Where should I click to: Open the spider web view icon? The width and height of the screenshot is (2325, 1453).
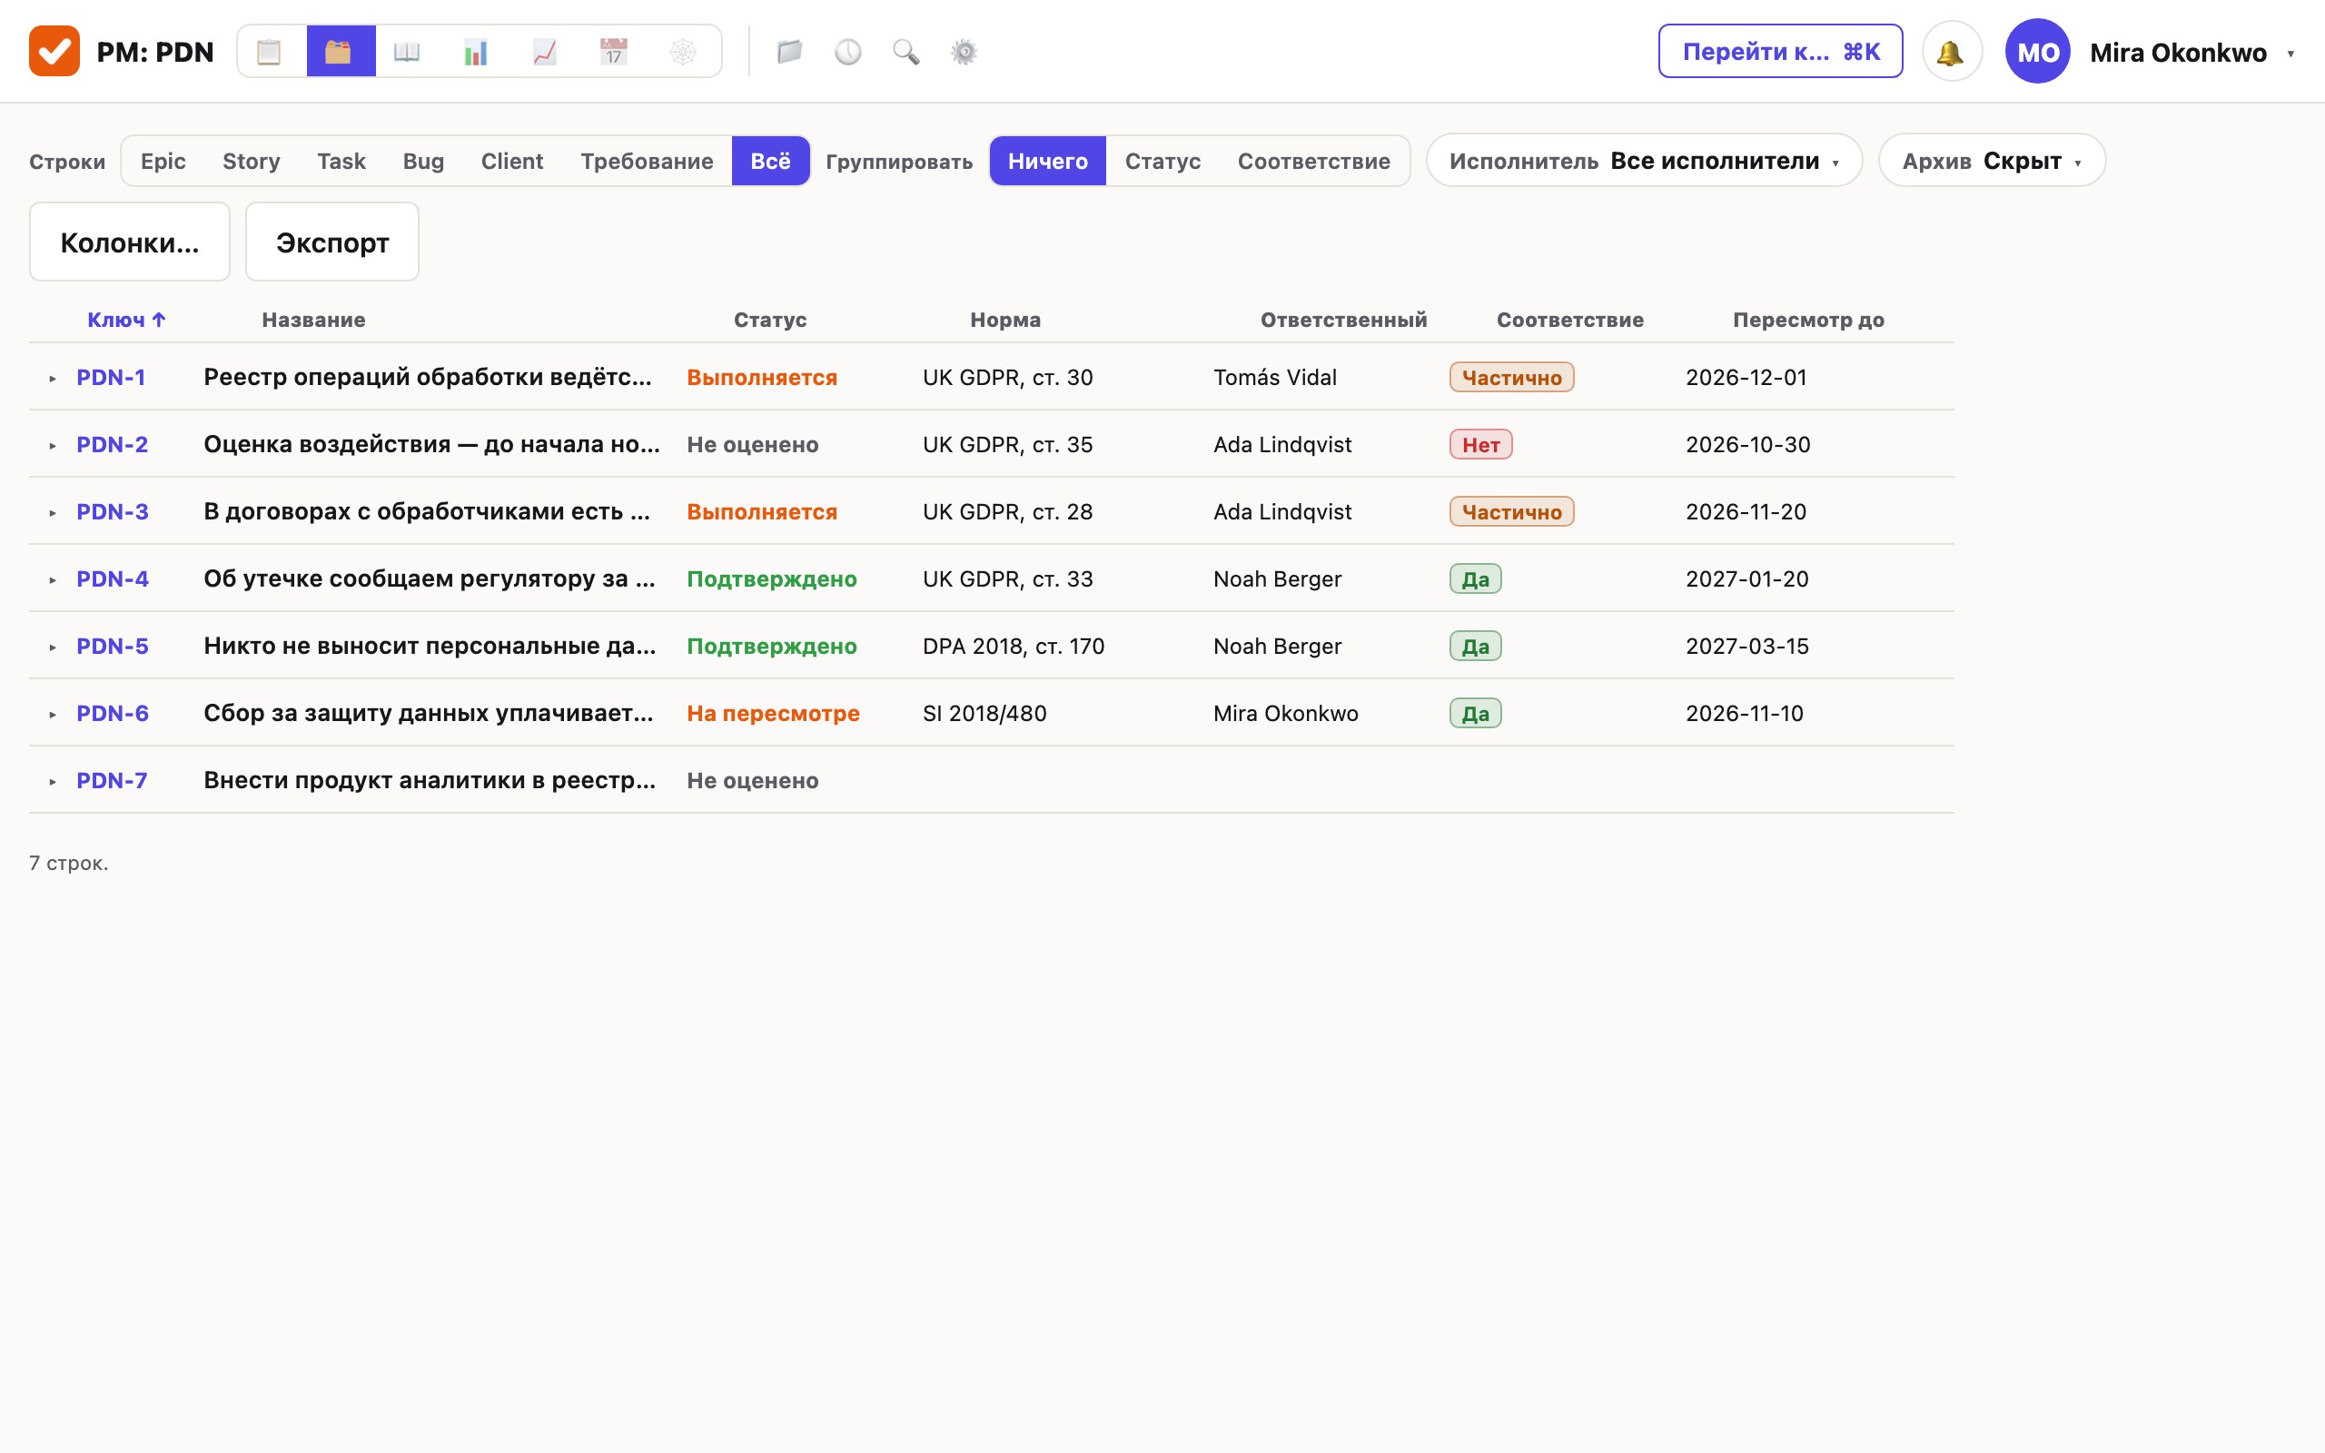(x=683, y=51)
